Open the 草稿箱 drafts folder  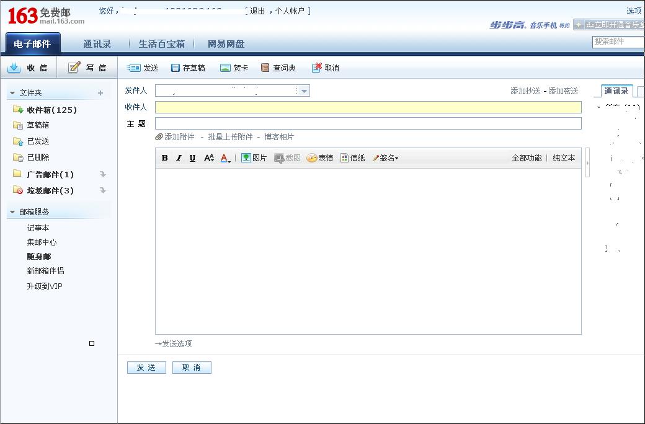tap(38, 125)
